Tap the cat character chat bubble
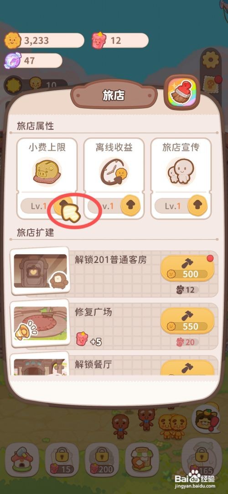 (x=206, y=419)
